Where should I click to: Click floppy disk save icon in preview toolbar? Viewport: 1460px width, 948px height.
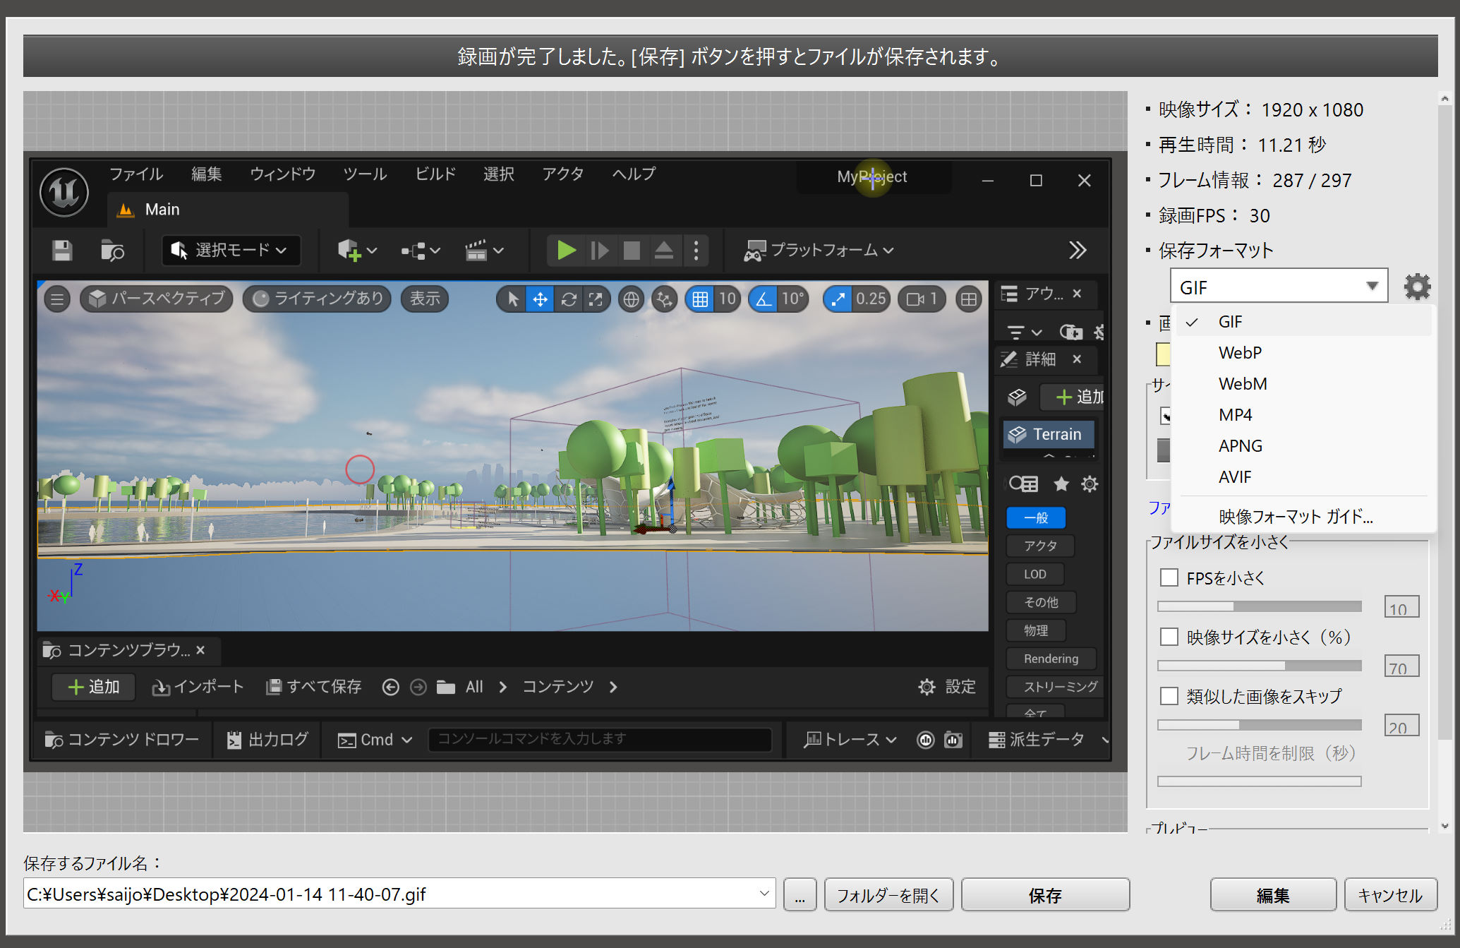(62, 251)
